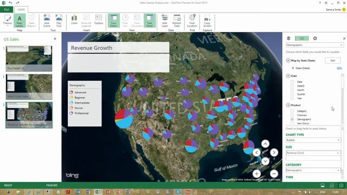Click the Send a Smile feedback icon

[344, 10]
